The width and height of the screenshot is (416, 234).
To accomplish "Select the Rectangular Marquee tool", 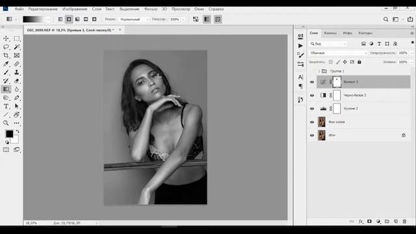I will [17, 38].
